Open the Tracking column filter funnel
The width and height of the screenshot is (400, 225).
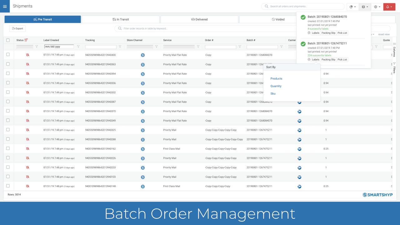tap(120, 47)
